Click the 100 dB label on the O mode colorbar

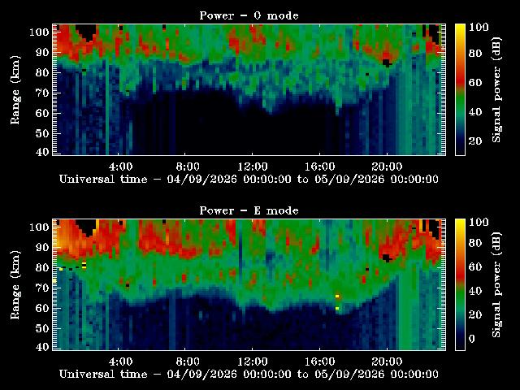479,27
